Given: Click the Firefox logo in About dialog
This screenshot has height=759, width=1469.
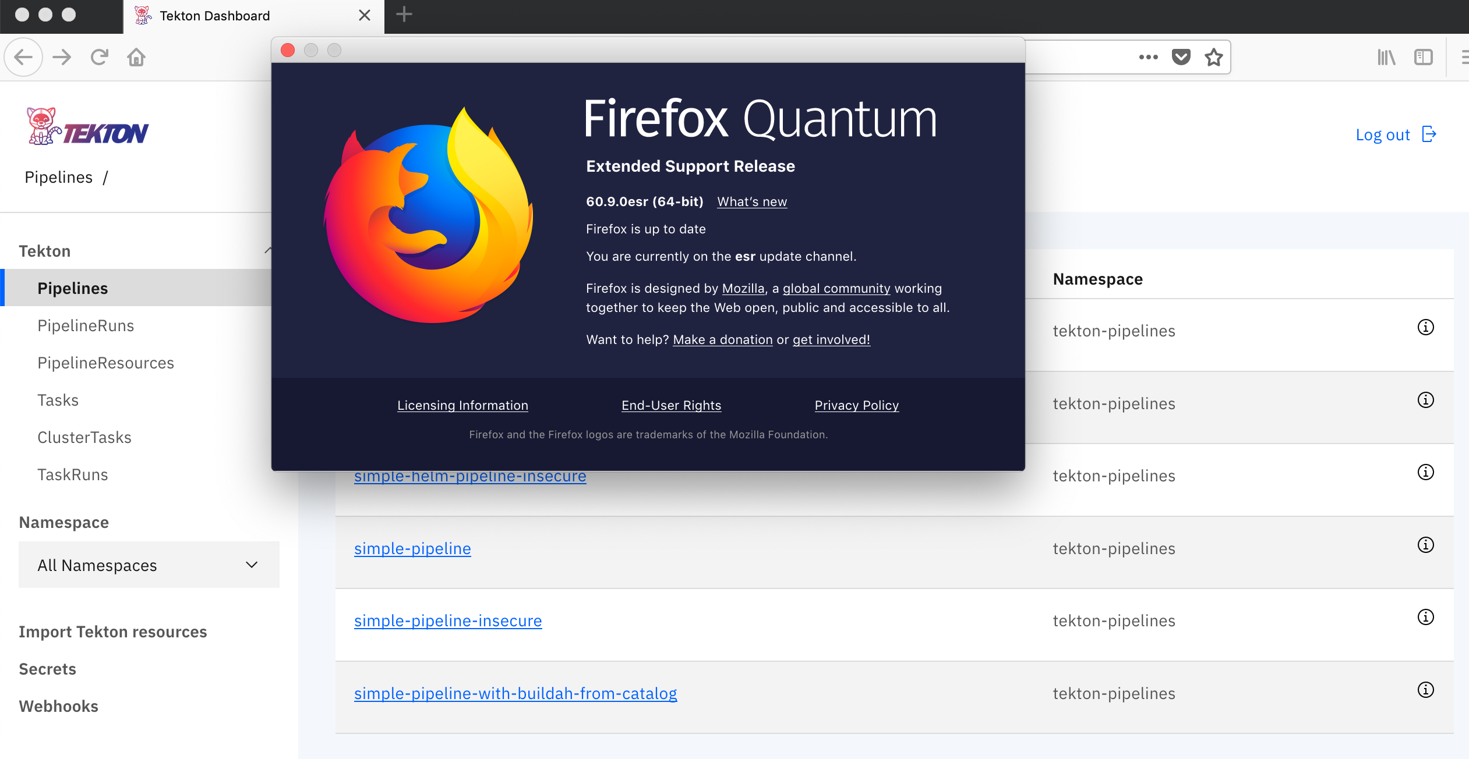Looking at the screenshot, I should [x=428, y=215].
